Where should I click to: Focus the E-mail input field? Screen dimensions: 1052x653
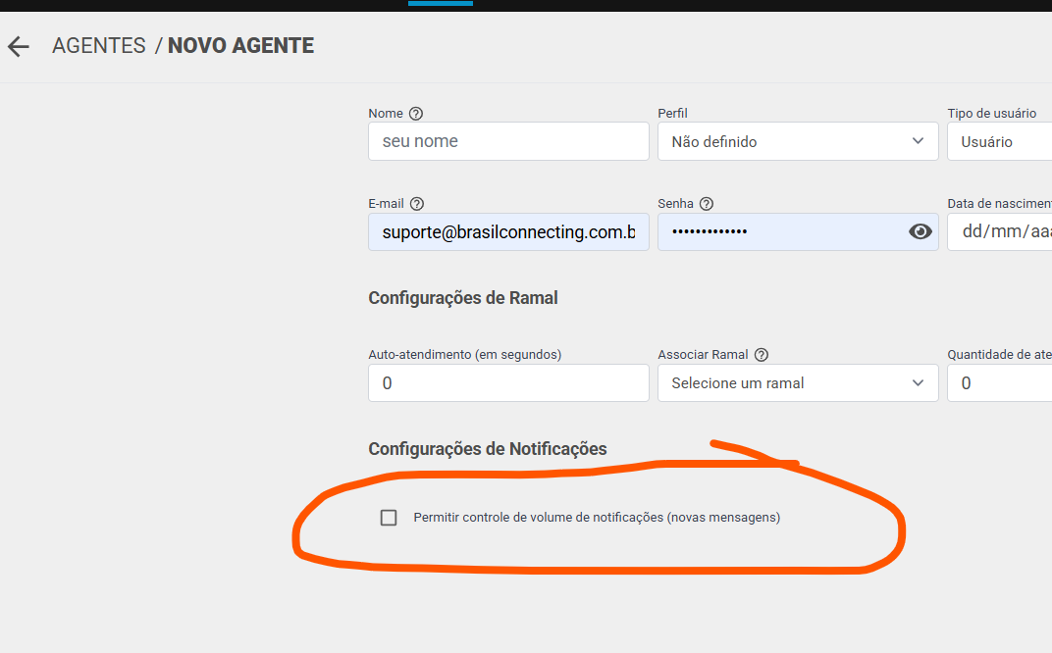click(x=508, y=232)
